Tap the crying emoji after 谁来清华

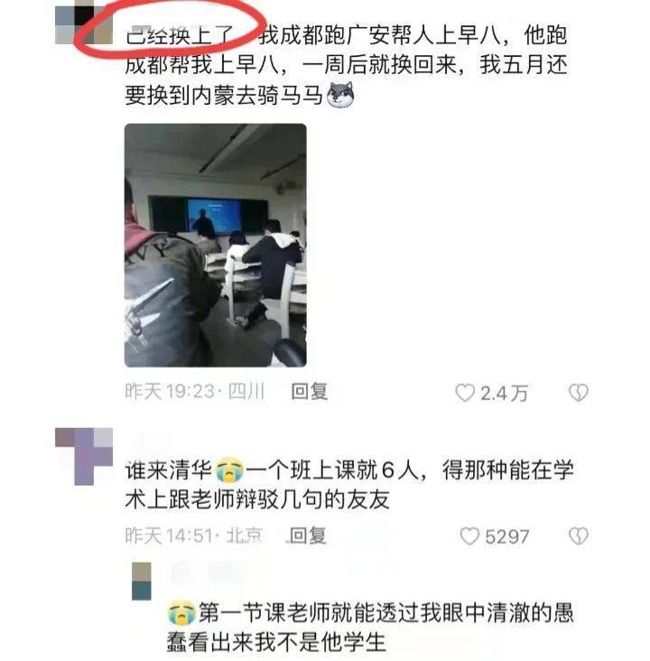(229, 470)
